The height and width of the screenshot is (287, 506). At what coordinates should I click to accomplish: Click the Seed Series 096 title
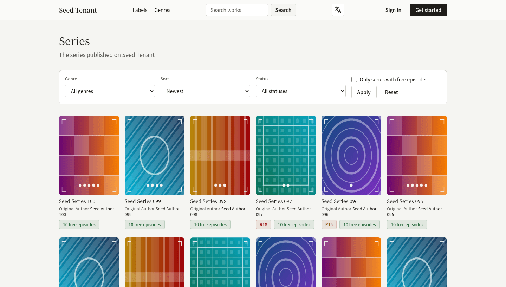339,201
